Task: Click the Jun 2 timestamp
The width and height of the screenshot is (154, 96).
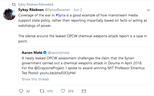Action: click(78, 10)
